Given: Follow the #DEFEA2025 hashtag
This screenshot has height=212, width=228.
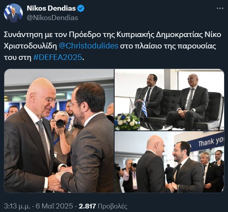Looking at the screenshot, I should point(58,57).
